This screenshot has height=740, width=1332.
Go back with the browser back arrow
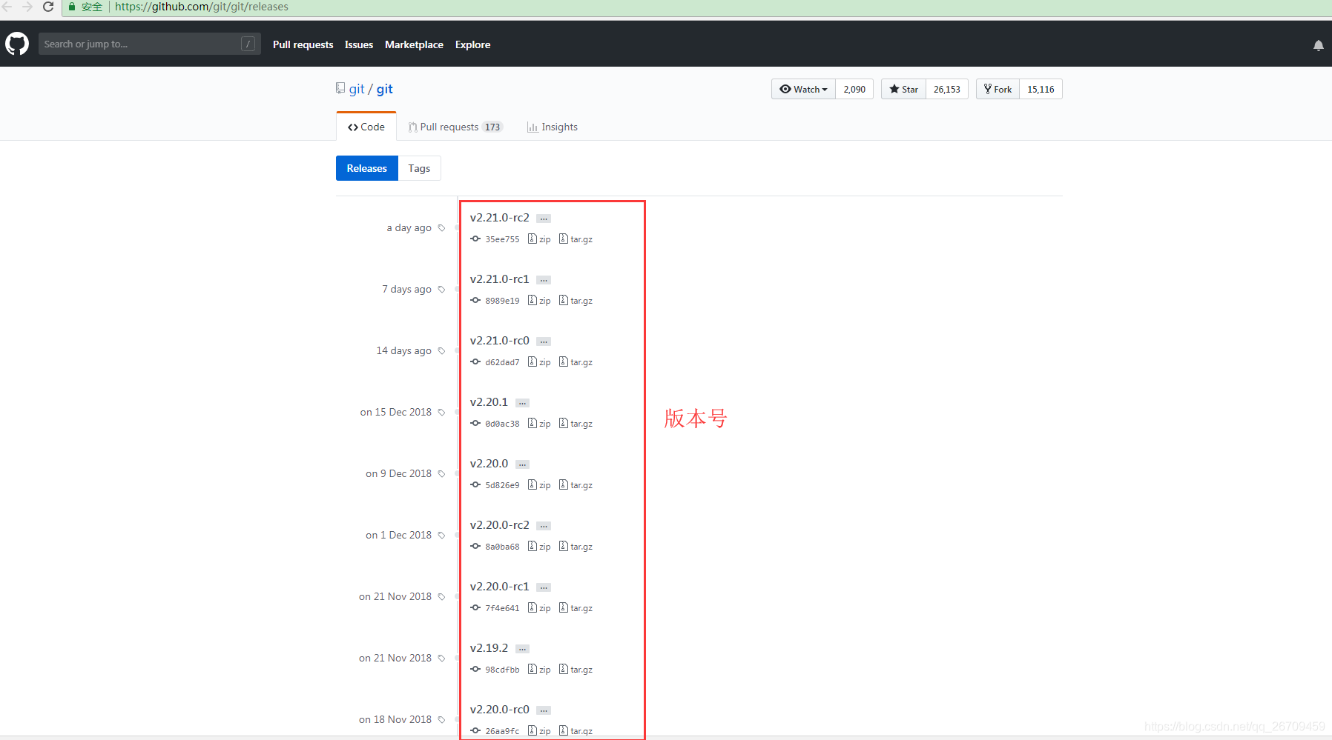coord(7,7)
